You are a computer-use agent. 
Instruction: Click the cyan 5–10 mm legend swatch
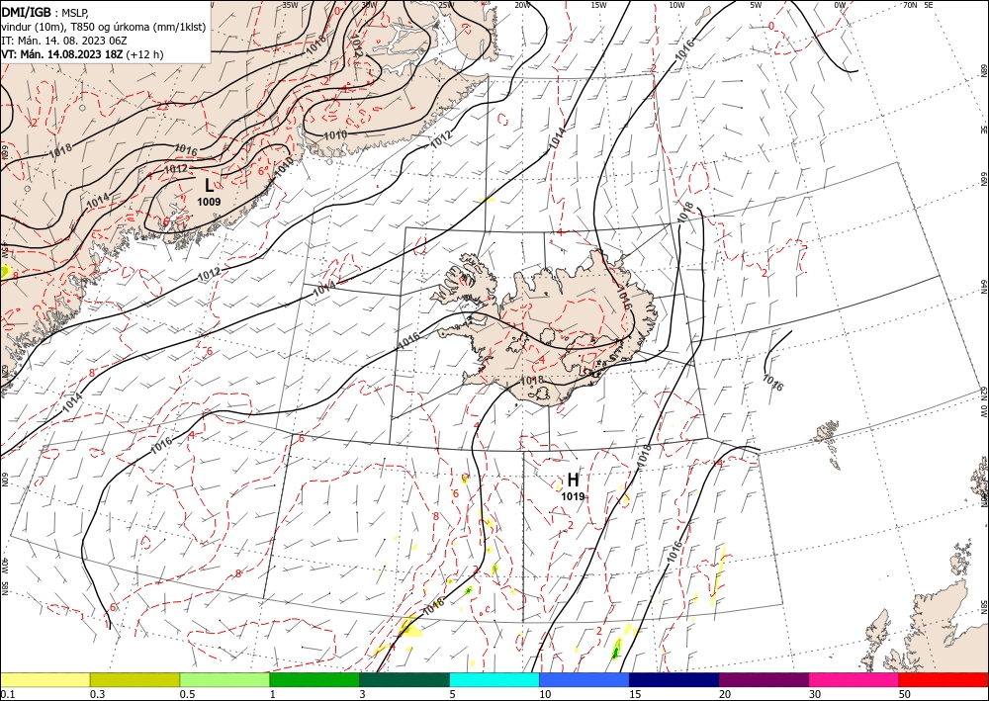tap(494, 679)
